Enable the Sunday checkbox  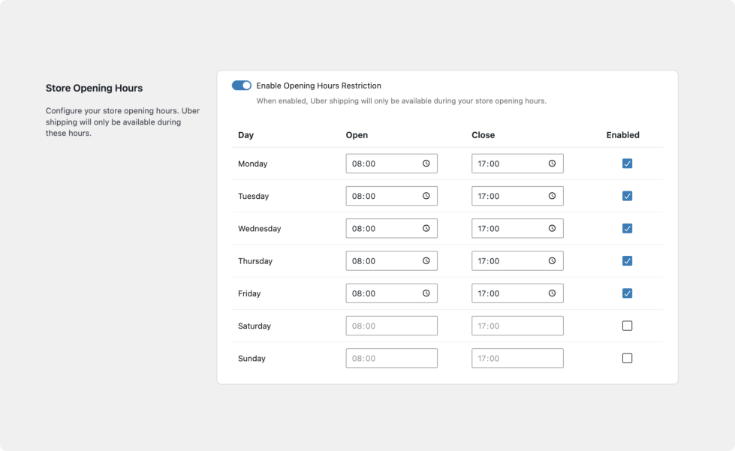(627, 359)
